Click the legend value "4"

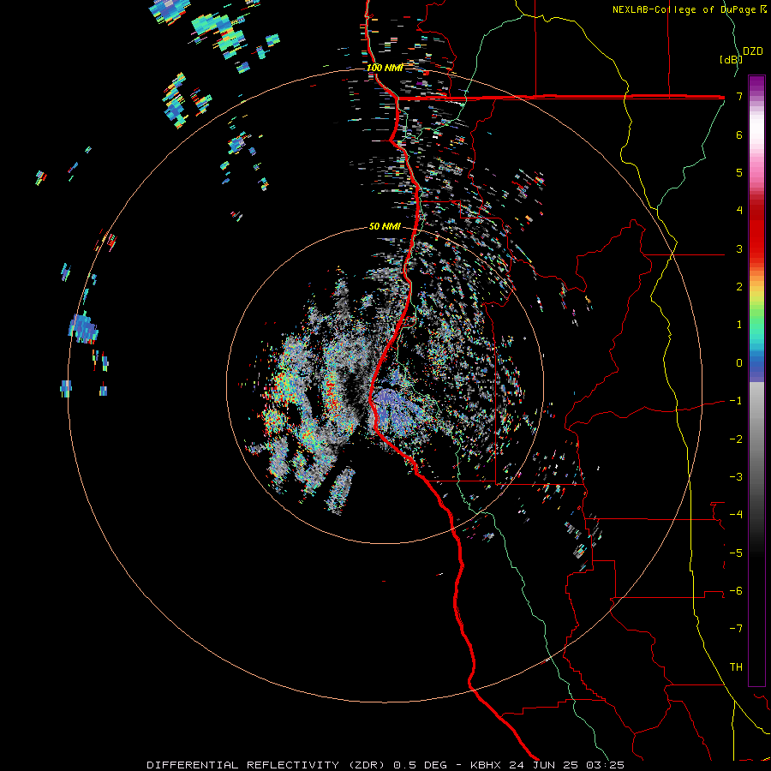click(x=739, y=211)
